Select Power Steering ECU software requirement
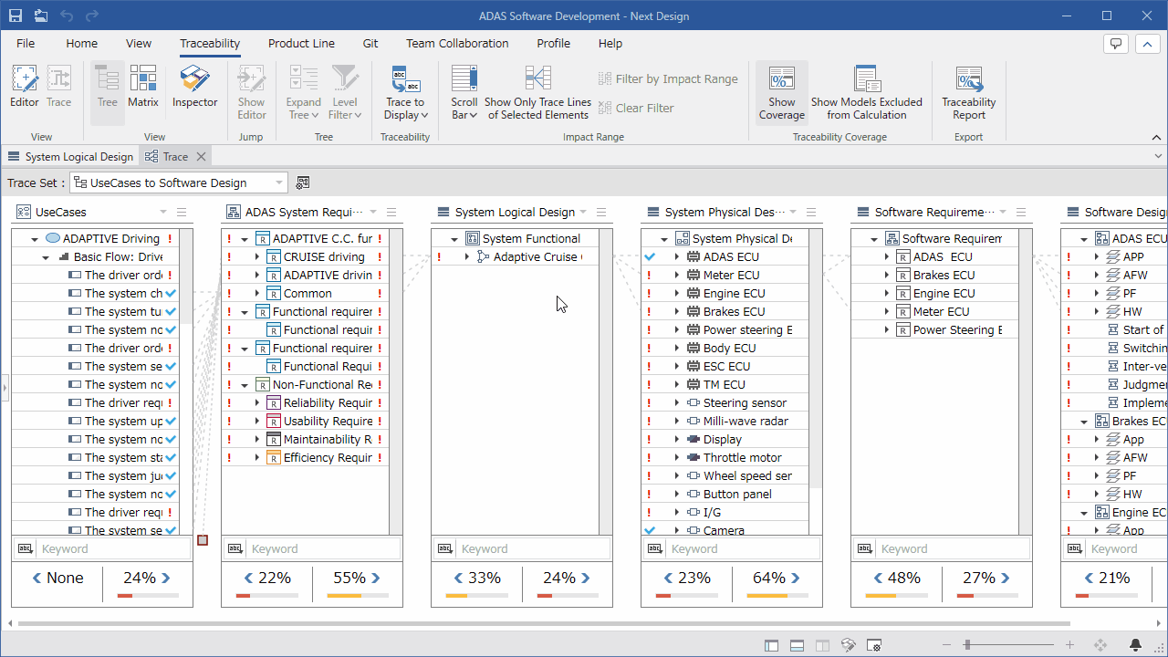The image size is (1168, 657). tap(957, 330)
